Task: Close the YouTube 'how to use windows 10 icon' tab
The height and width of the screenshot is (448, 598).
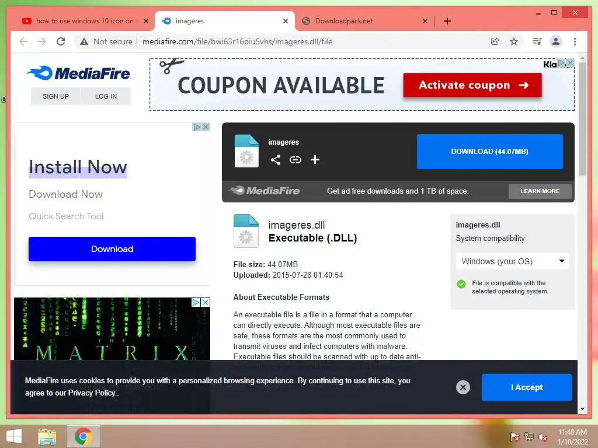Action: 145,21
